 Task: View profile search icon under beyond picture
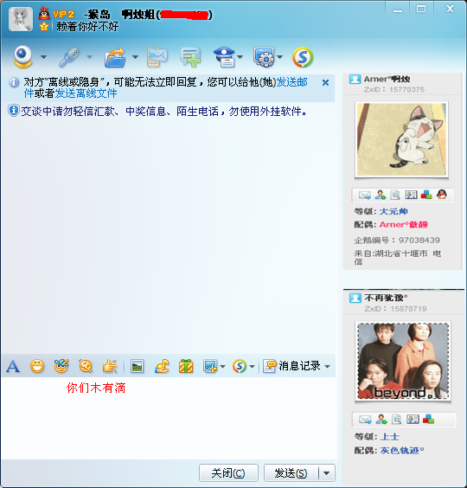coord(396,420)
